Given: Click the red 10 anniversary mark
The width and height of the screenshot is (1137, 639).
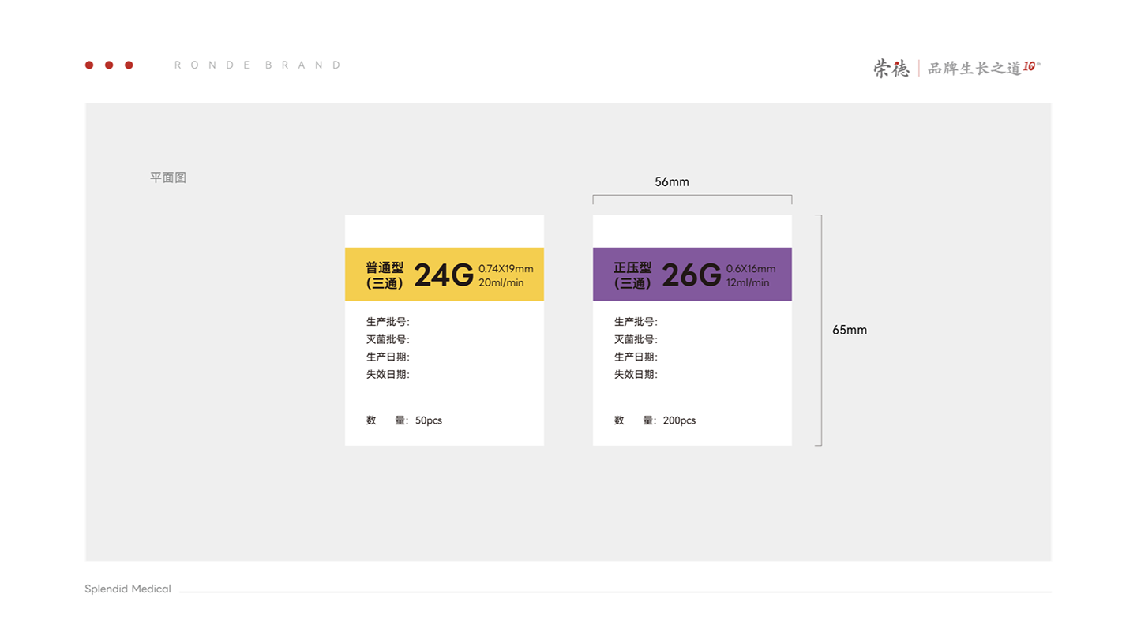Looking at the screenshot, I should coord(1030,67).
